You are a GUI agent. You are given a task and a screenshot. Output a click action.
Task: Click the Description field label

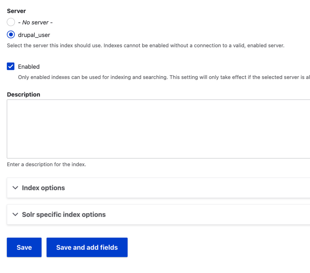click(24, 94)
